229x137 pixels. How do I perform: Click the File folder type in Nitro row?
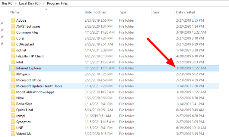126,98
